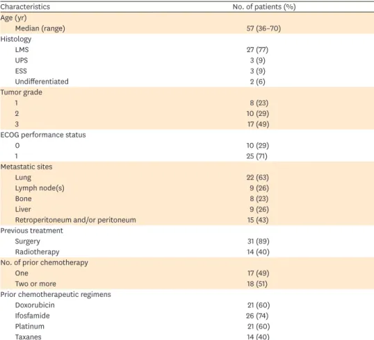
Task: Click the 'LMS' row label
Action: 22,49
